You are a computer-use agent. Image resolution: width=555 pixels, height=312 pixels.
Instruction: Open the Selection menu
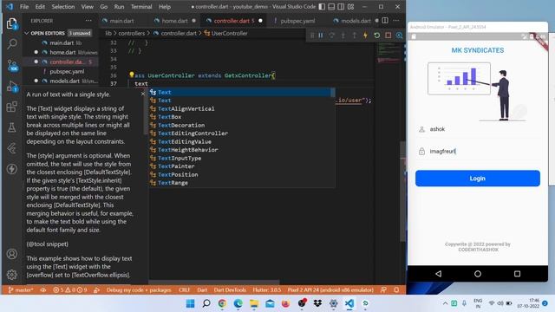[x=63, y=7]
